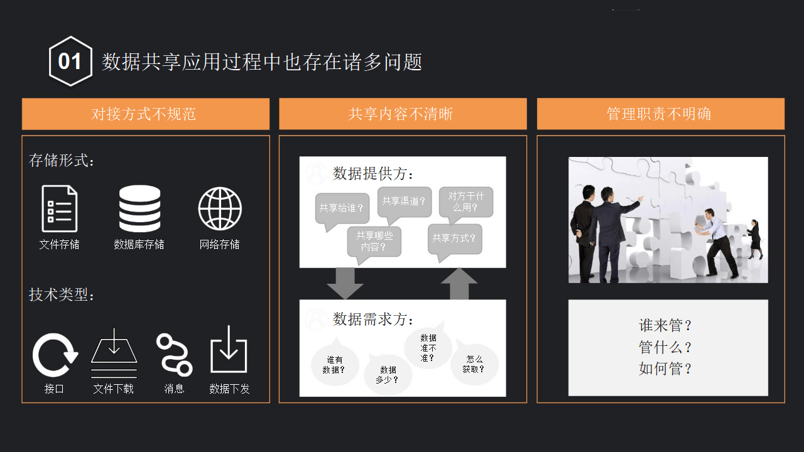Click the 消息 label text
The width and height of the screenshot is (804, 452).
(175, 389)
